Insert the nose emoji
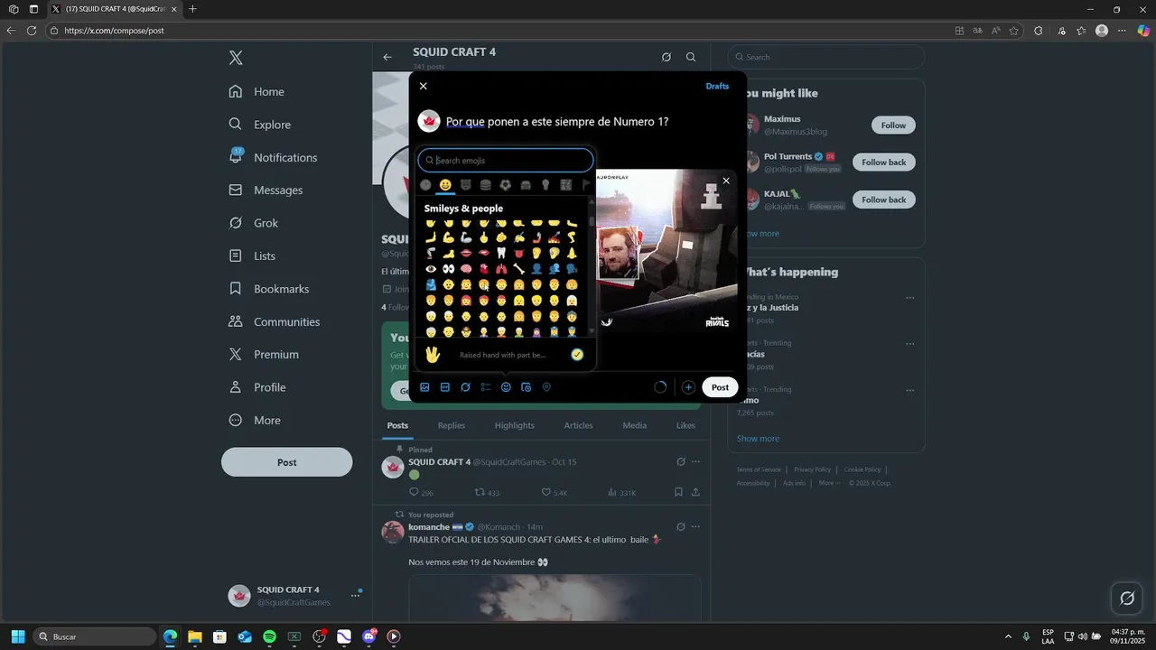The width and height of the screenshot is (1156, 650). (572, 253)
